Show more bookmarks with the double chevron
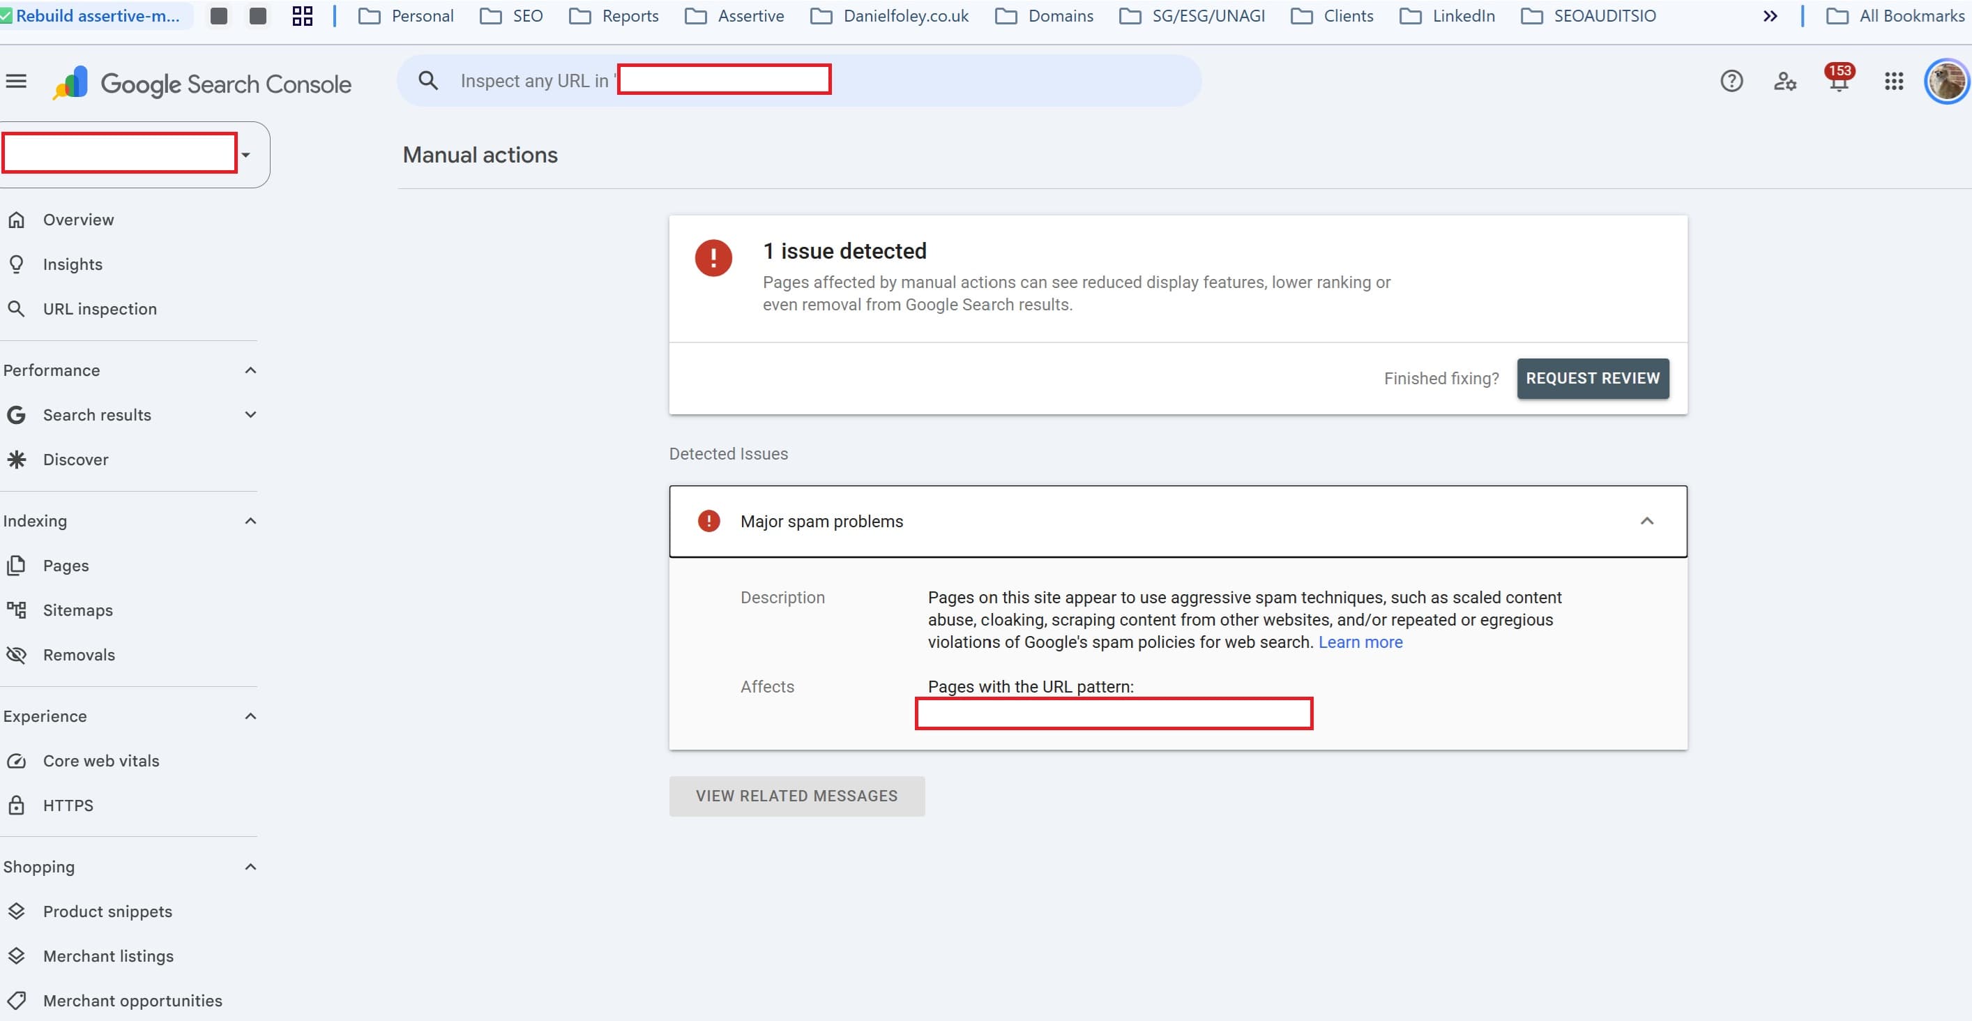 point(1770,16)
